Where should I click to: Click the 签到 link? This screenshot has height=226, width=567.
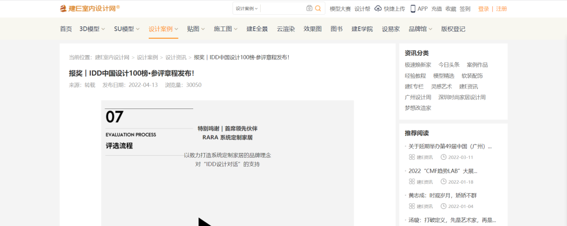pyautogui.click(x=465, y=9)
